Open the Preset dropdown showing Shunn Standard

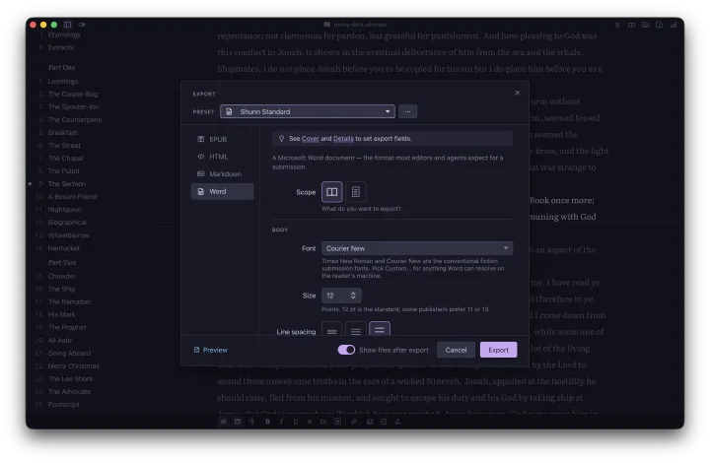pyautogui.click(x=308, y=111)
